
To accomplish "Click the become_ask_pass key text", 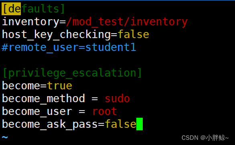I will [50, 124].
